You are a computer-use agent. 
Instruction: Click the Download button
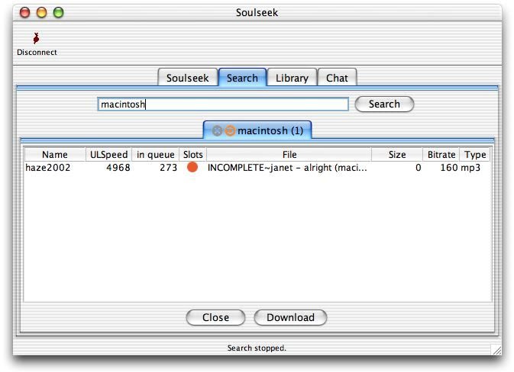[290, 317]
